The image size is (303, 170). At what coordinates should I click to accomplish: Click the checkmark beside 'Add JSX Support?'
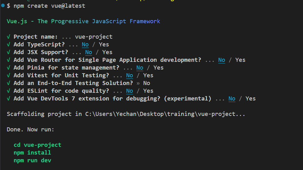8,52
